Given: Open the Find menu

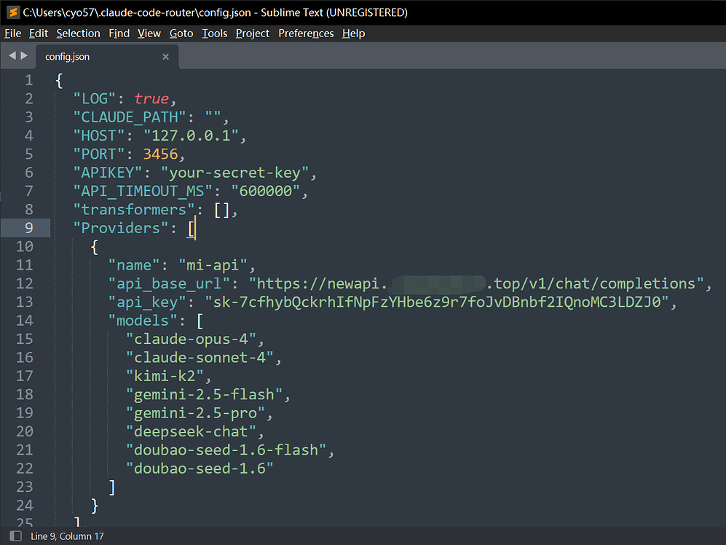Looking at the screenshot, I should coord(119,34).
